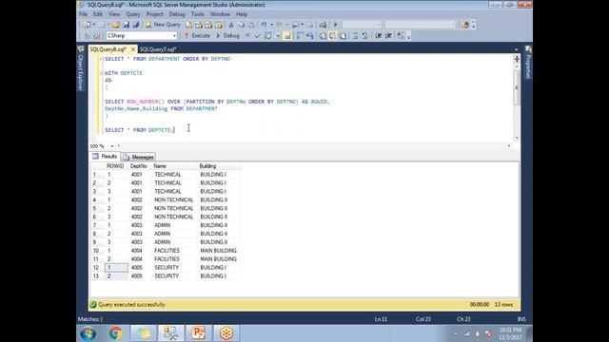Switch to the SQLQuery7.sql tab
The width and height of the screenshot is (609, 342).
tap(158, 49)
